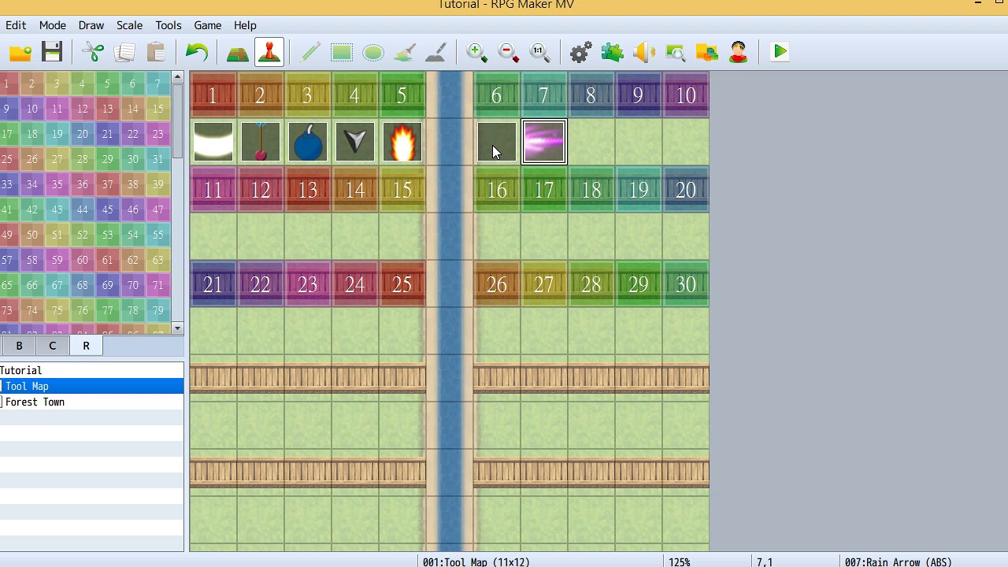The height and width of the screenshot is (567, 1008).
Task: Open the Game menu
Action: (208, 25)
